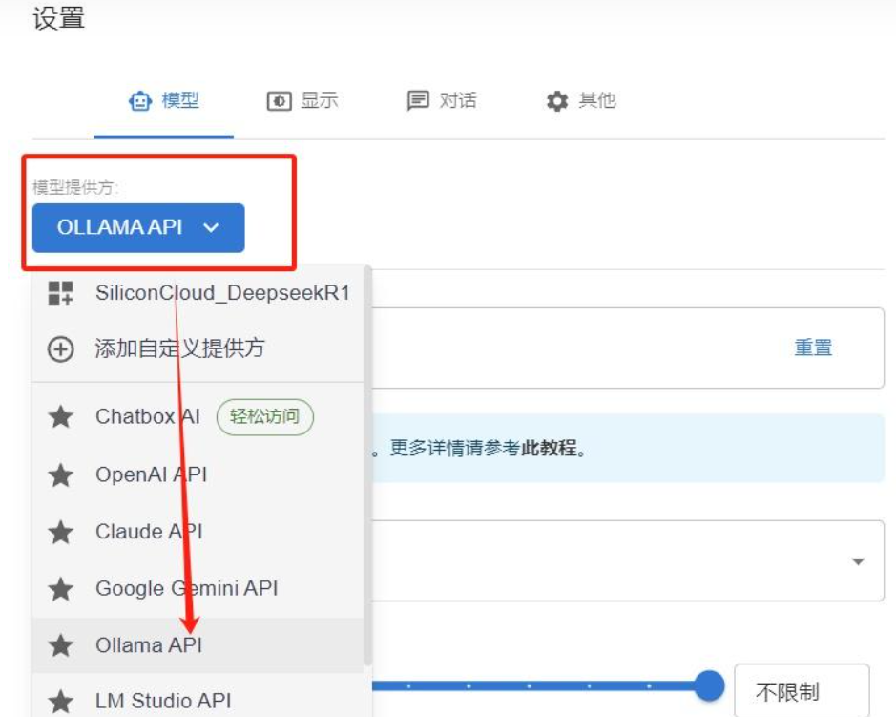Image resolution: width=896 pixels, height=717 pixels.
Task: Click the chat bubble icon next to 对话
Action: pos(418,100)
